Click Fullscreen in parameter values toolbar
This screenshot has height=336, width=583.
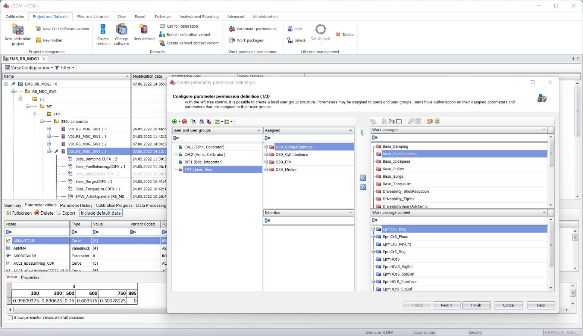pyautogui.click(x=19, y=213)
